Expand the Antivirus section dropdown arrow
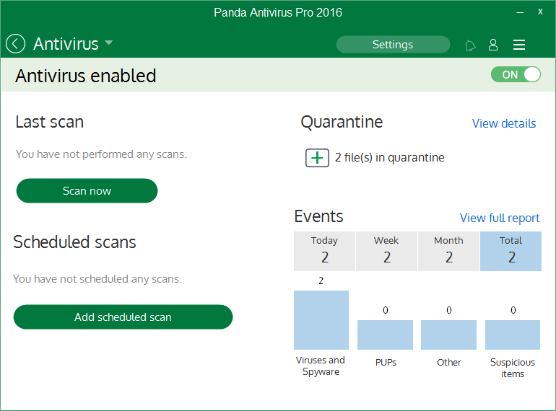Image resolution: width=556 pixels, height=411 pixels. (109, 43)
